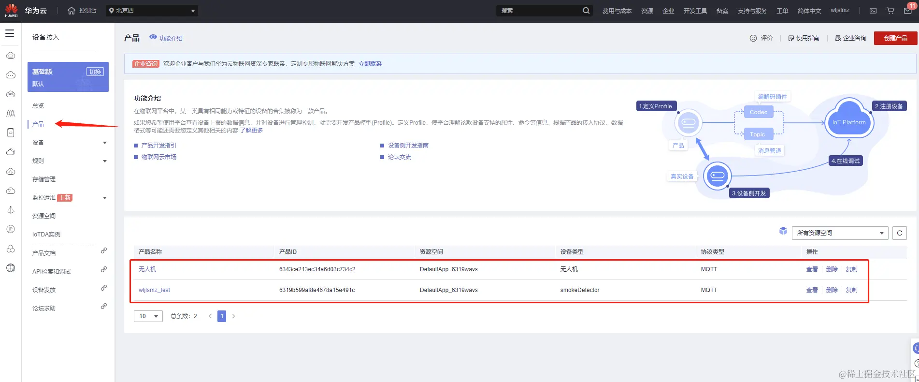Click the 评价 smiley icon
The height and width of the screenshot is (382, 919).
(753, 38)
